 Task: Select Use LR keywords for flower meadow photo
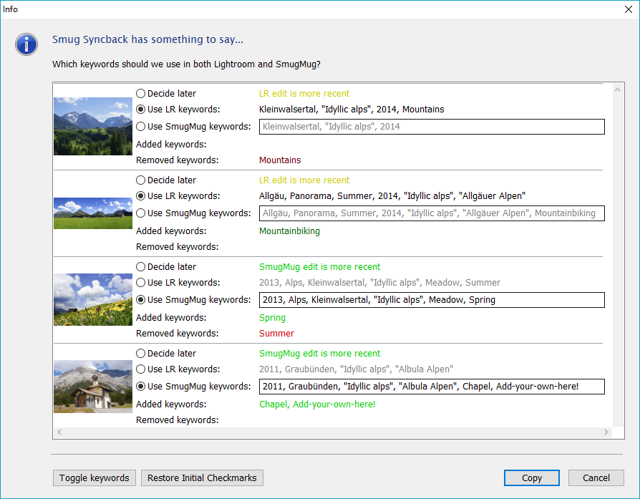[x=178, y=283]
